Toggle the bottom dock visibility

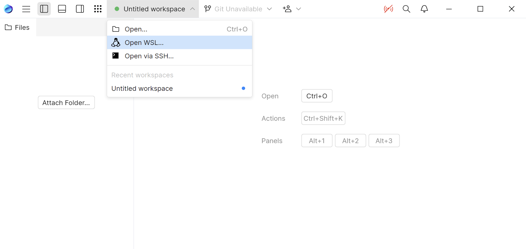[x=62, y=9]
